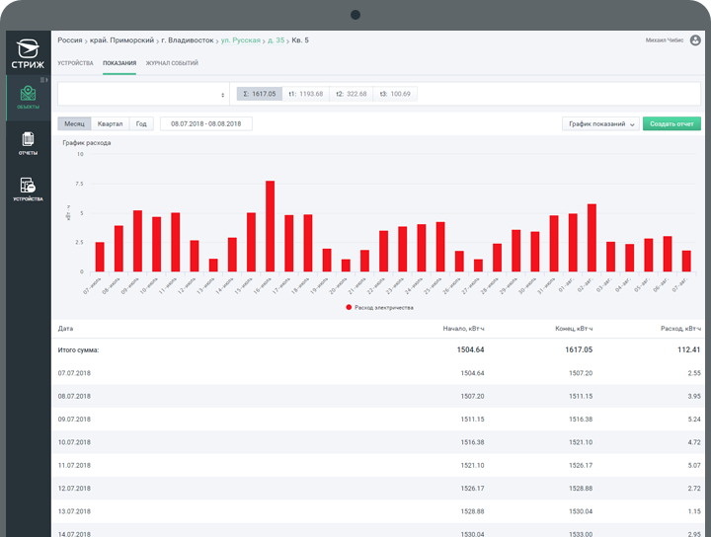This screenshot has height=537, width=711.
Task: Click the Создать отчет button
Action: coord(671,124)
